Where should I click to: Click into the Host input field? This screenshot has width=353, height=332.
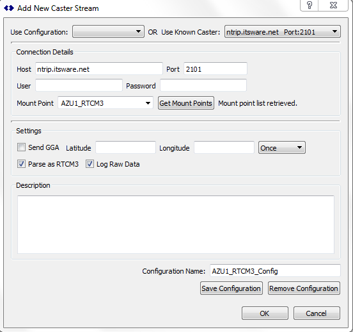(99, 69)
